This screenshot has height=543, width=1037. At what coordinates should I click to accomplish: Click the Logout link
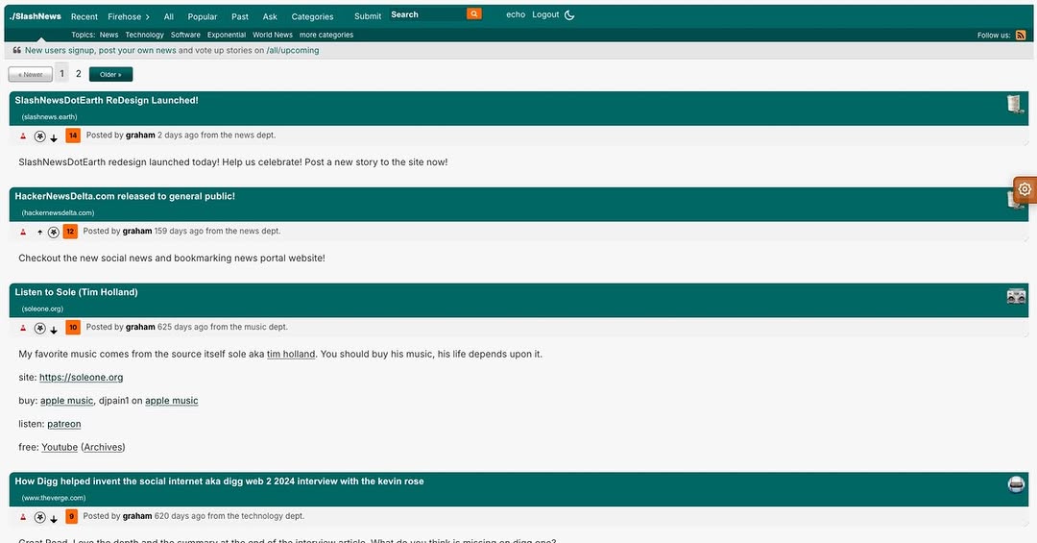[x=545, y=14]
